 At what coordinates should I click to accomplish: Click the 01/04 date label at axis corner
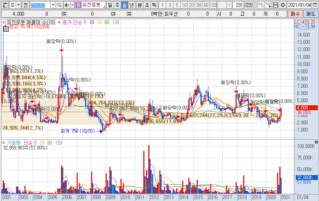click(x=303, y=197)
